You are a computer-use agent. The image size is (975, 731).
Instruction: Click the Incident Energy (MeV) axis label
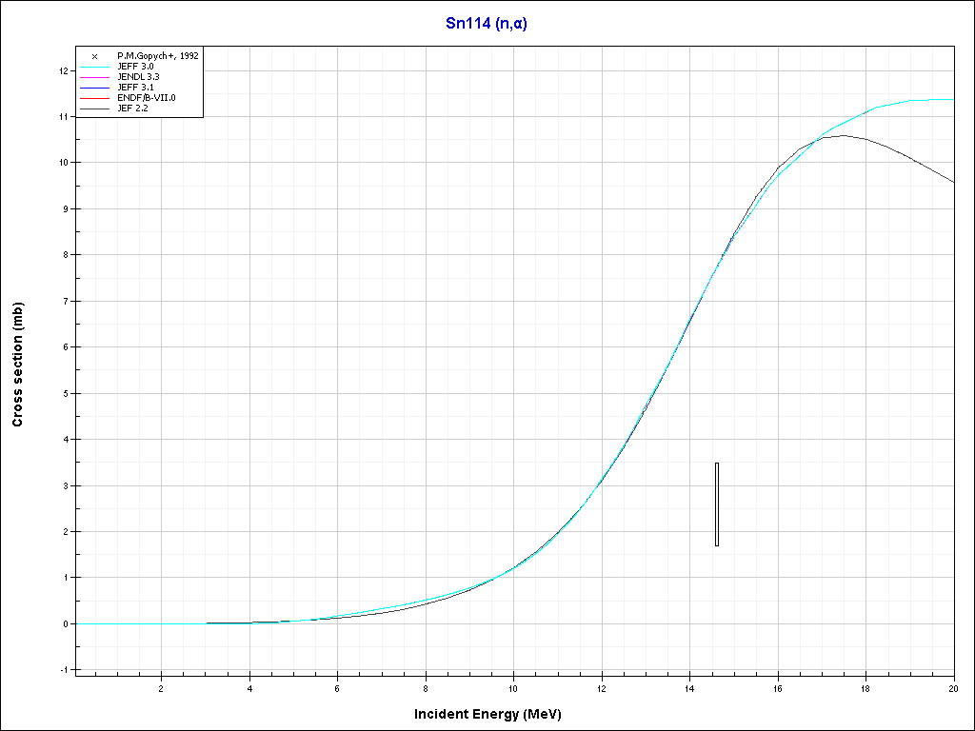click(x=494, y=714)
